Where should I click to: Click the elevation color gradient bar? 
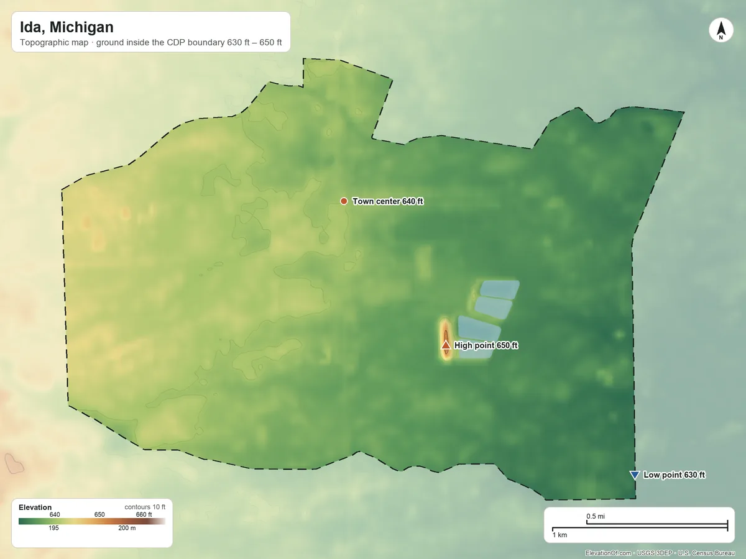[x=92, y=521]
